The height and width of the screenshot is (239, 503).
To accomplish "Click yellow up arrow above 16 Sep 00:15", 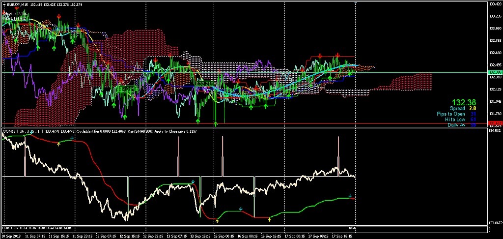I will (x=217, y=221).
